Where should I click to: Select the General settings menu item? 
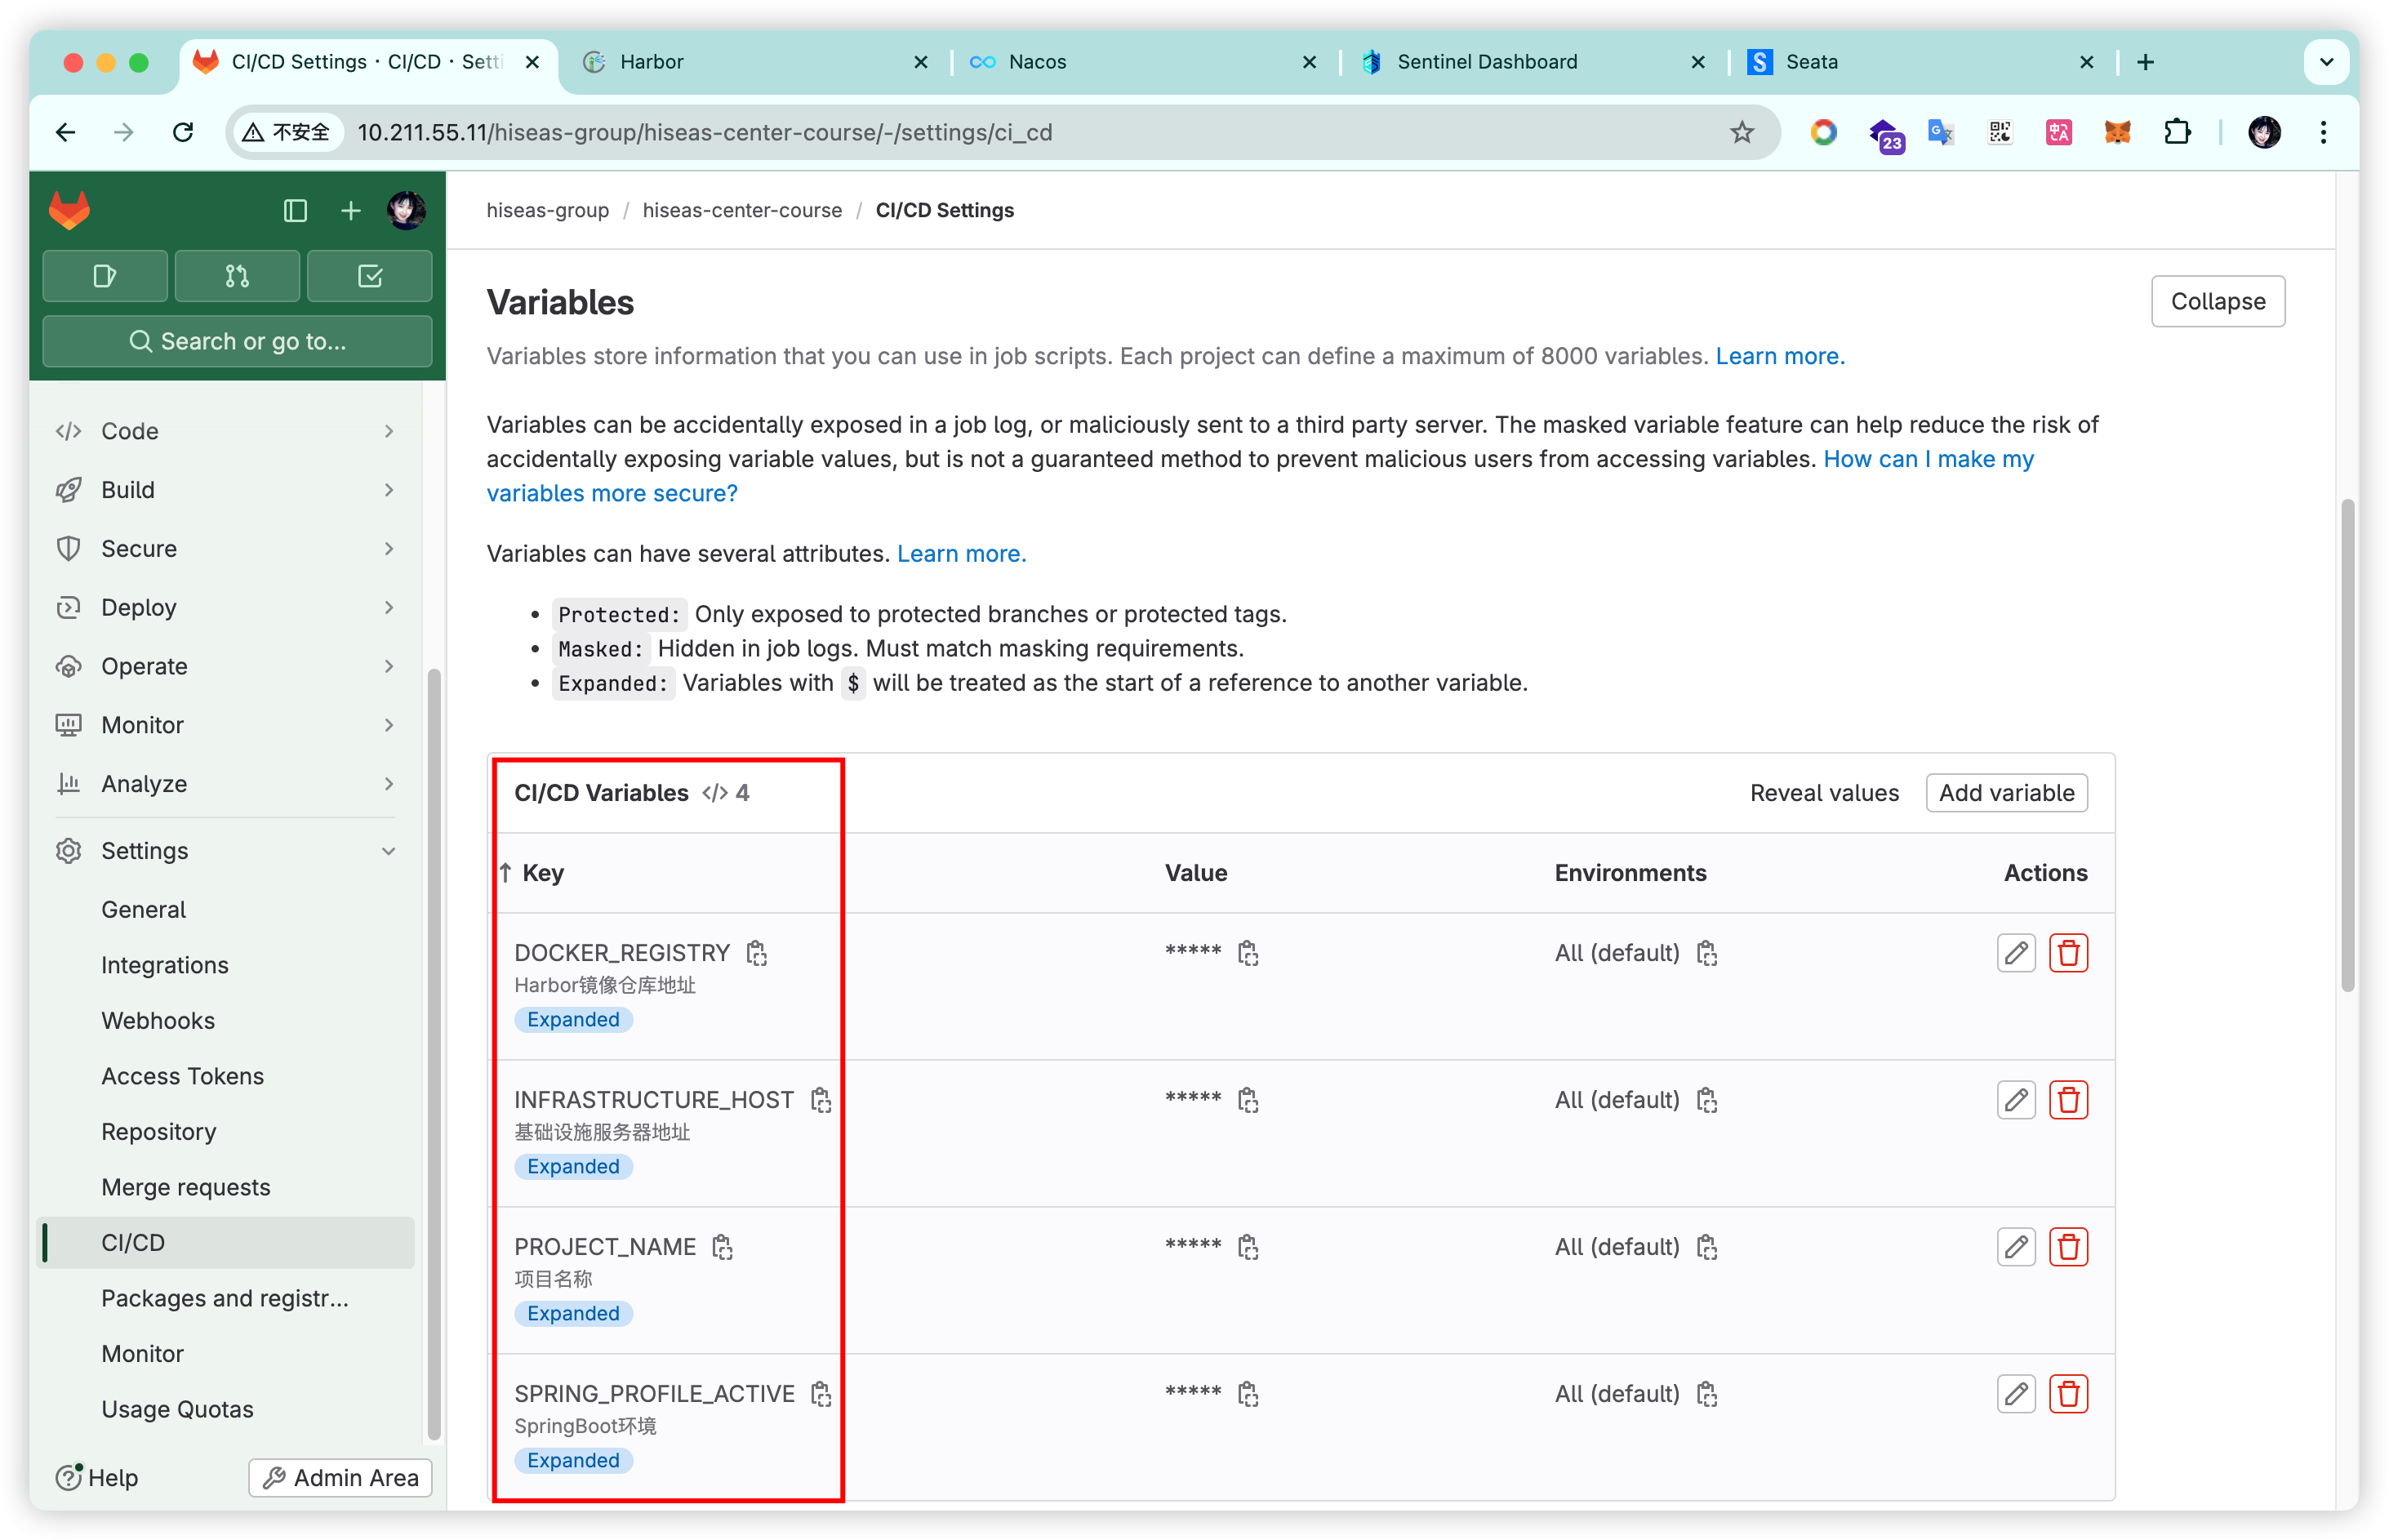coord(143,908)
